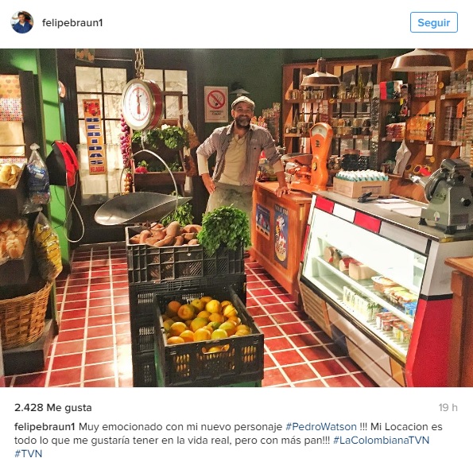Open felipebraun1's profile avatar picture

22,22
